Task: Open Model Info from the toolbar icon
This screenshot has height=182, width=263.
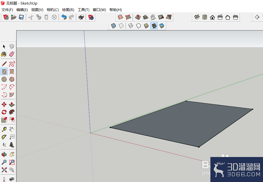Action: tap(91, 17)
